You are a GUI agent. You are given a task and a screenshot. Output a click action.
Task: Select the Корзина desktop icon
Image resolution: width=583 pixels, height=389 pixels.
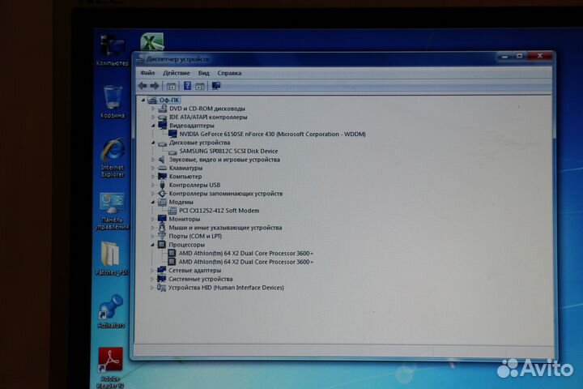point(113,101)
